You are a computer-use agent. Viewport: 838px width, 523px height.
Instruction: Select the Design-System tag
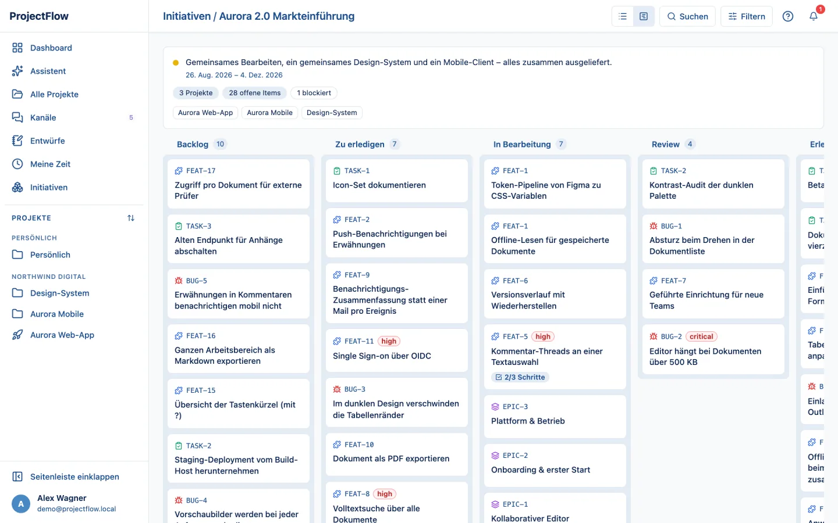(332, 113)
